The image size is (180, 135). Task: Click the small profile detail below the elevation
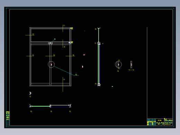click(30, 93)
